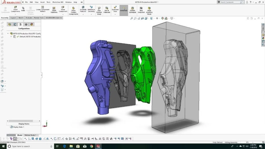Open the ConfigurationManager panel tab icon
The width and height of the screenshot is (265, 149).
pos(20,24)
